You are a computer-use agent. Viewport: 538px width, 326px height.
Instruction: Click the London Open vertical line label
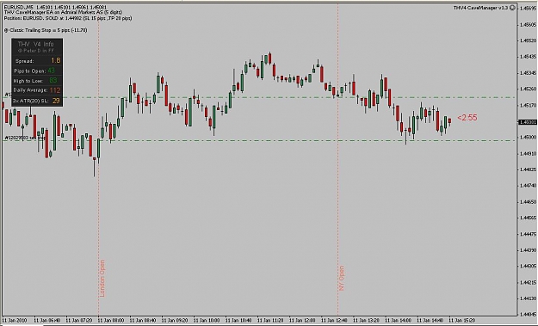point(102,279)
